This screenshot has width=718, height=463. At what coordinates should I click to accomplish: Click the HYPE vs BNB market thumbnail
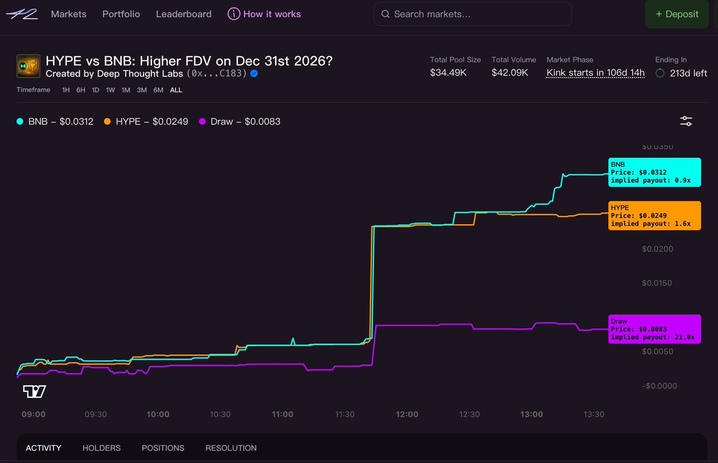coord(28,67)
